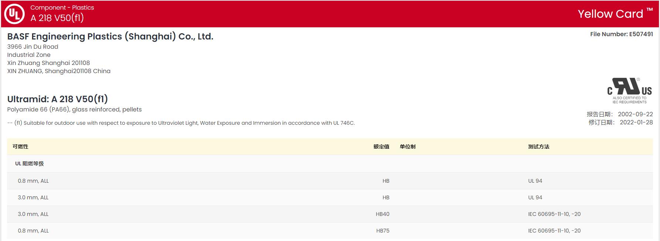660x241 pixels.
Task: Click '修订日期:' label
Action: click(x=602, y=122)
